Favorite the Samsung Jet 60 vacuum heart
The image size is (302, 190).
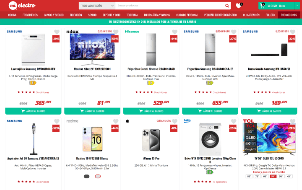coord(57,121)
